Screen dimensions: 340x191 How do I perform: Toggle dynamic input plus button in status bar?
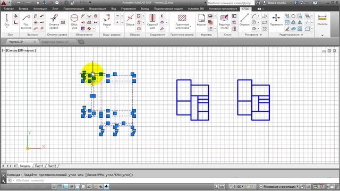click(x=107, y=187)
